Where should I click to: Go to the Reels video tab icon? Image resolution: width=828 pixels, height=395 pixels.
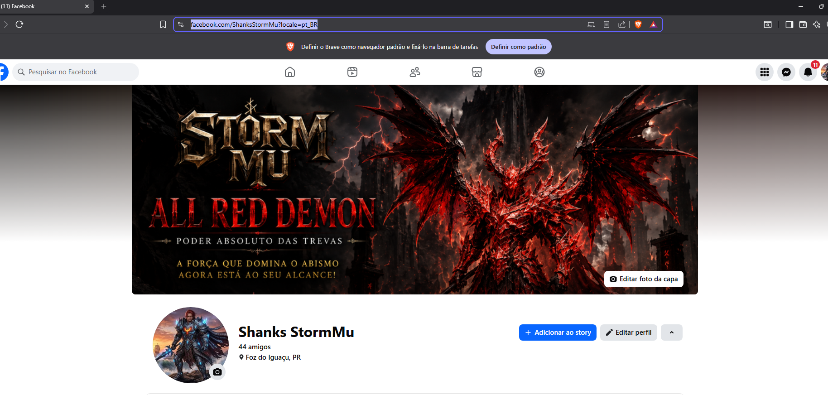coord(352,72)
